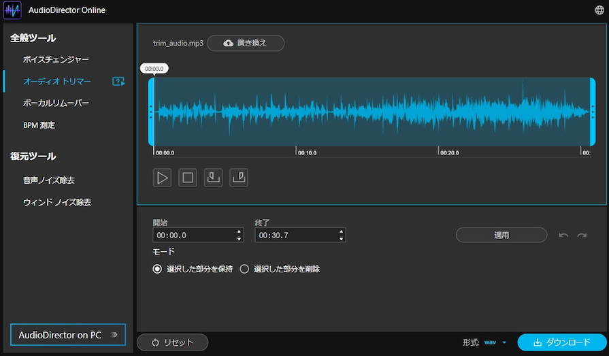Open the wav format dropdown
Viewport: 609px width, 356px height.
(x=495, y=342)
